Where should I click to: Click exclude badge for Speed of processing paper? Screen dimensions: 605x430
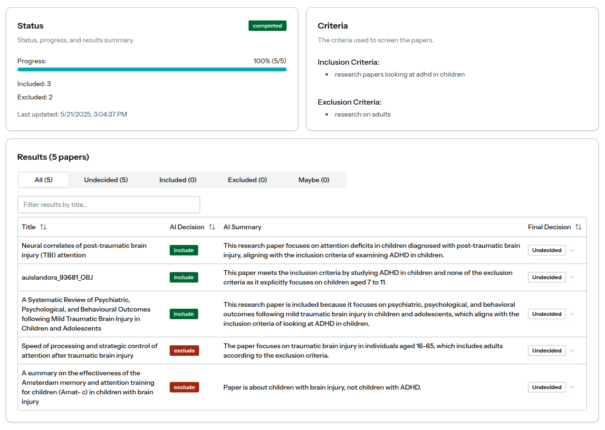(x=184, y=351)
